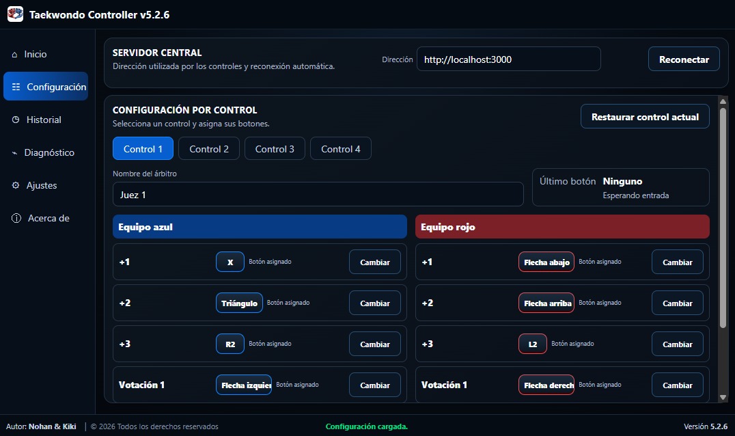The image size is (735, 436).
Task: Click the Nombre del árbitro field
Action: point(318,195)
